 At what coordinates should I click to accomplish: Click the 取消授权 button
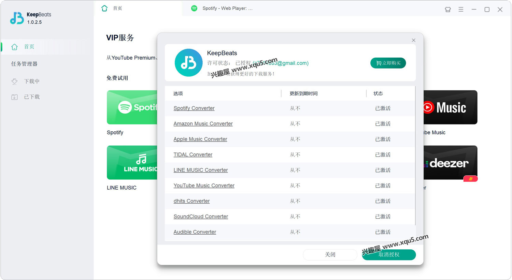389,255
